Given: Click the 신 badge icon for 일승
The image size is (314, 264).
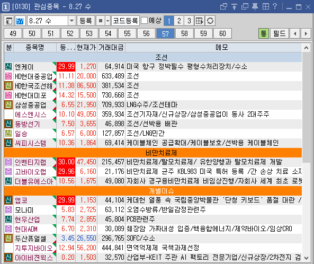Looking at the screenshot, I should 8,133.
